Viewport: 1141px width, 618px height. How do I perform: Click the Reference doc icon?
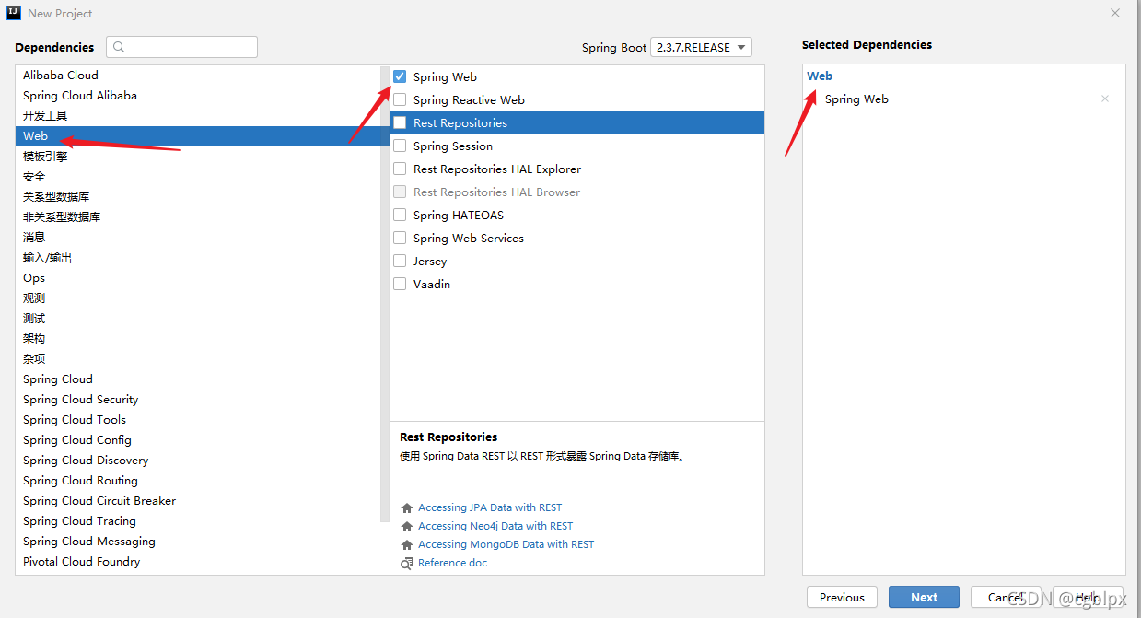(x=407, y=563)
